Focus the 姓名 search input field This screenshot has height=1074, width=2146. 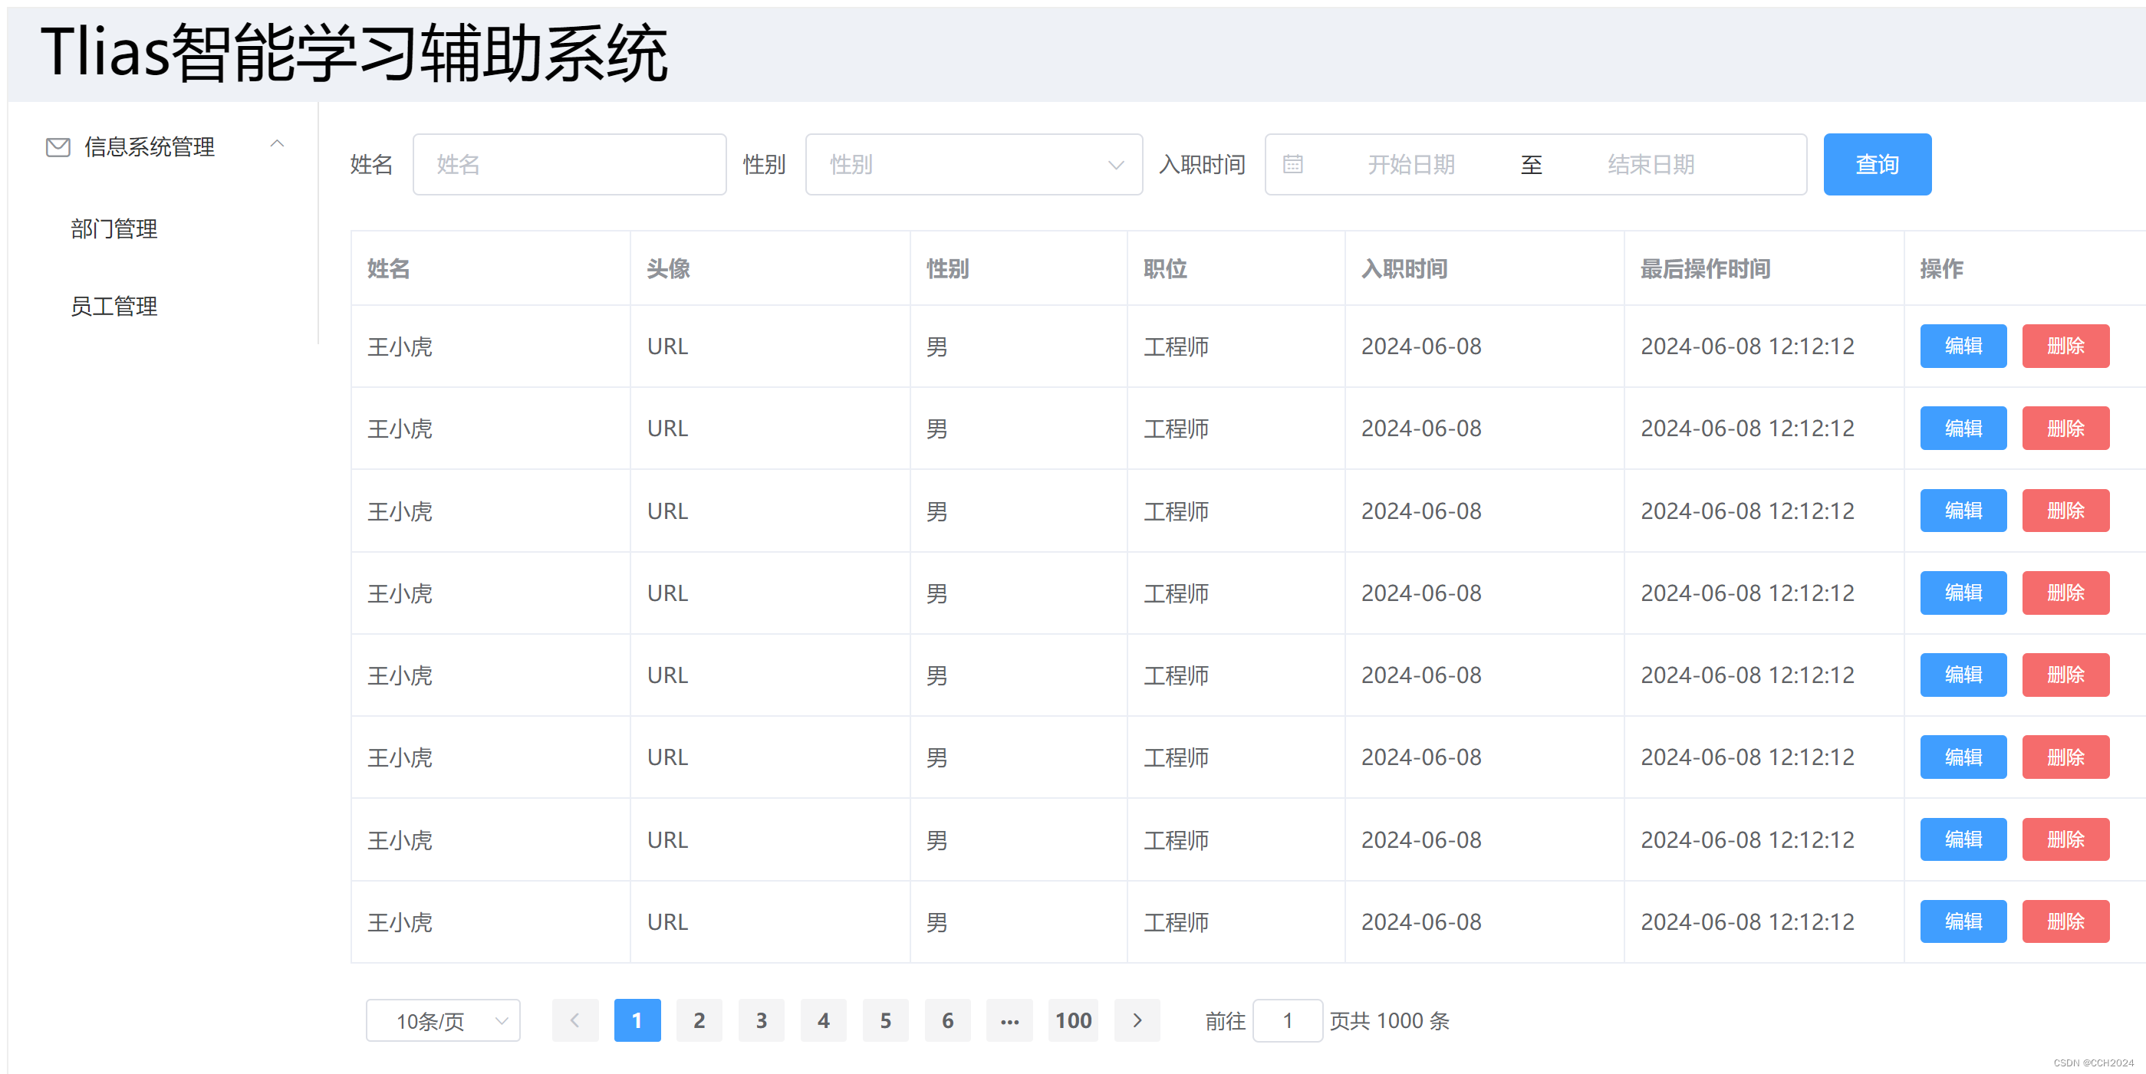569,164
